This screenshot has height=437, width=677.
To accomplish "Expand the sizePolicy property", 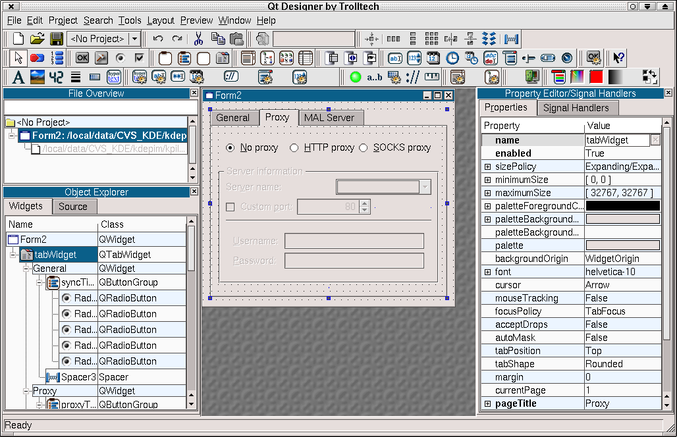I will (x=488, y=167).
